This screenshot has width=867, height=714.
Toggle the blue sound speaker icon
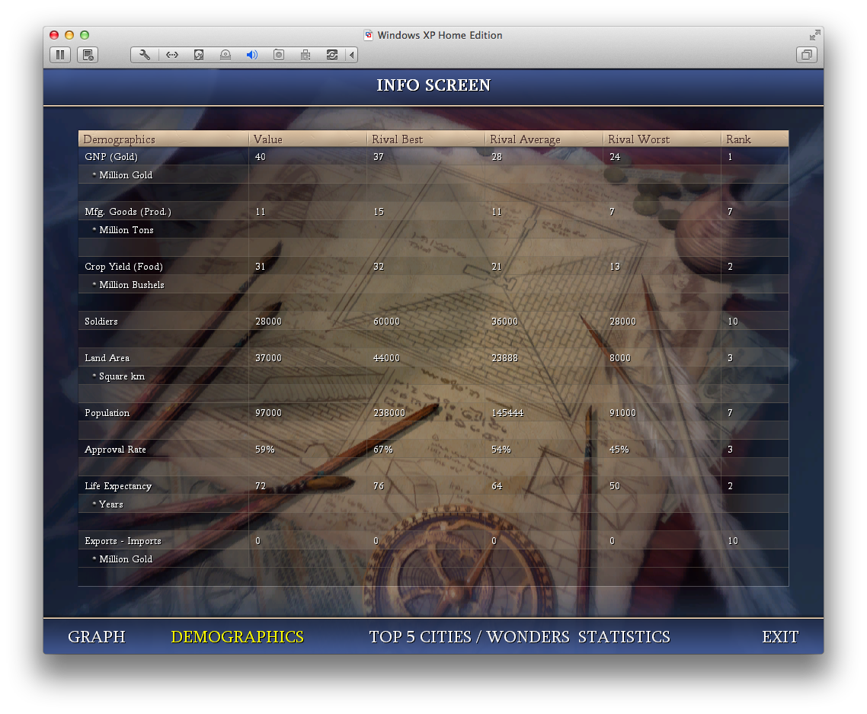(251, 55)
